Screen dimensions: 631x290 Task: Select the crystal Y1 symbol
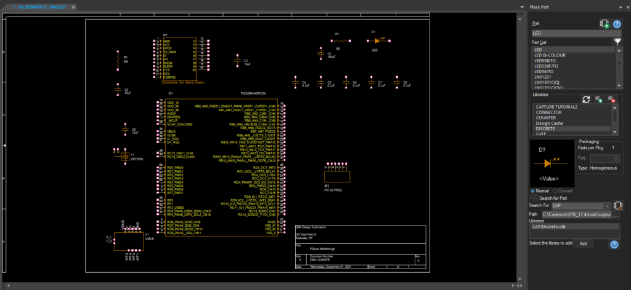coord(124,157)
